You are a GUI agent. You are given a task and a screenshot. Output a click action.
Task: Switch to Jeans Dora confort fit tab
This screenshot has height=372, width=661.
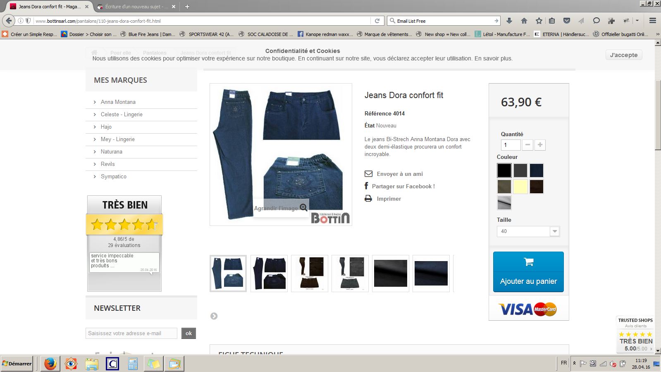click(49, 7)
